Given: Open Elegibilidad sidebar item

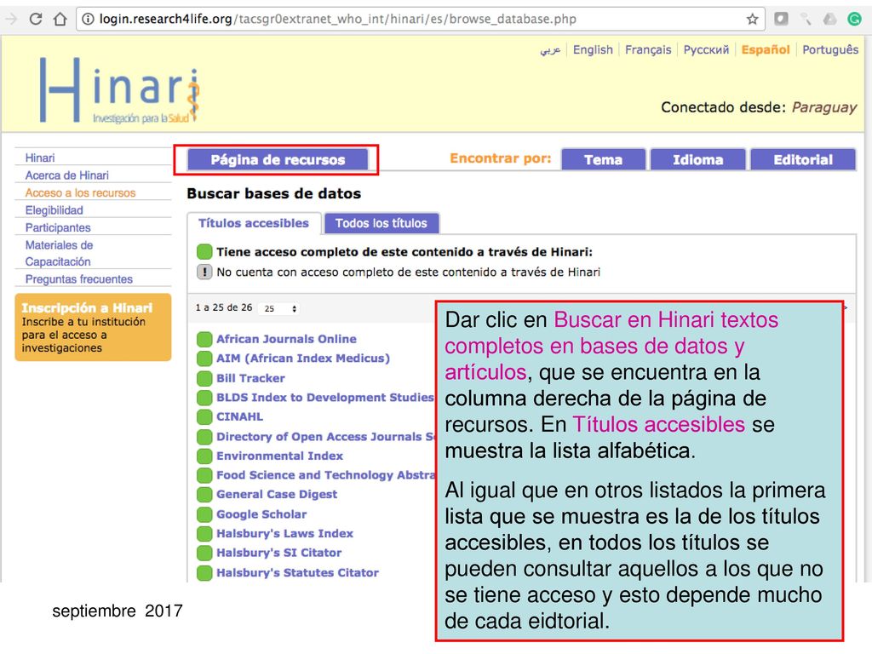Looking at the screenshot, I should pos(54,210).
